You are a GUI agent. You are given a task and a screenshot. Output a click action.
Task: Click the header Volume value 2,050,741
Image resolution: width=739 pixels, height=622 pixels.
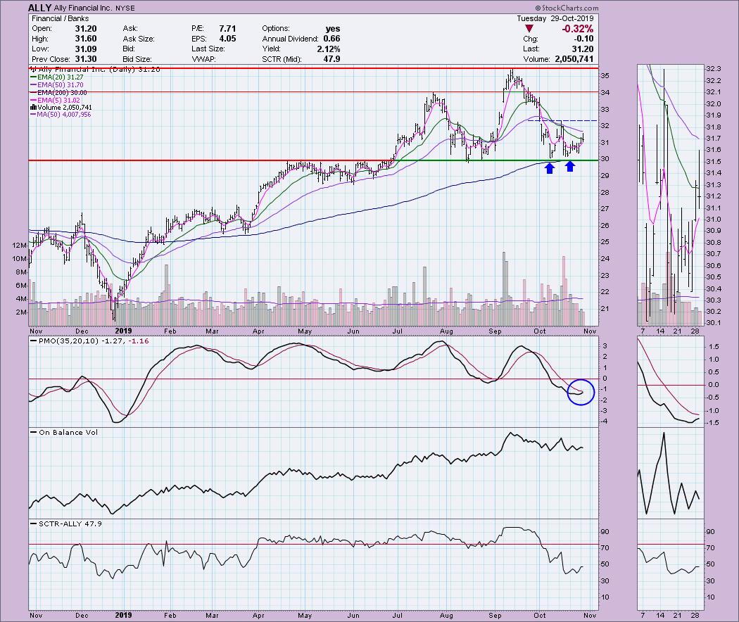pyautogui.click(x=574, y=59)
